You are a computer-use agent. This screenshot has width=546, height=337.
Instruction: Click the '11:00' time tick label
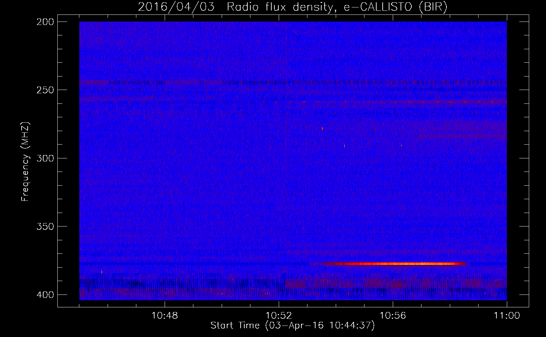(507, 316)
